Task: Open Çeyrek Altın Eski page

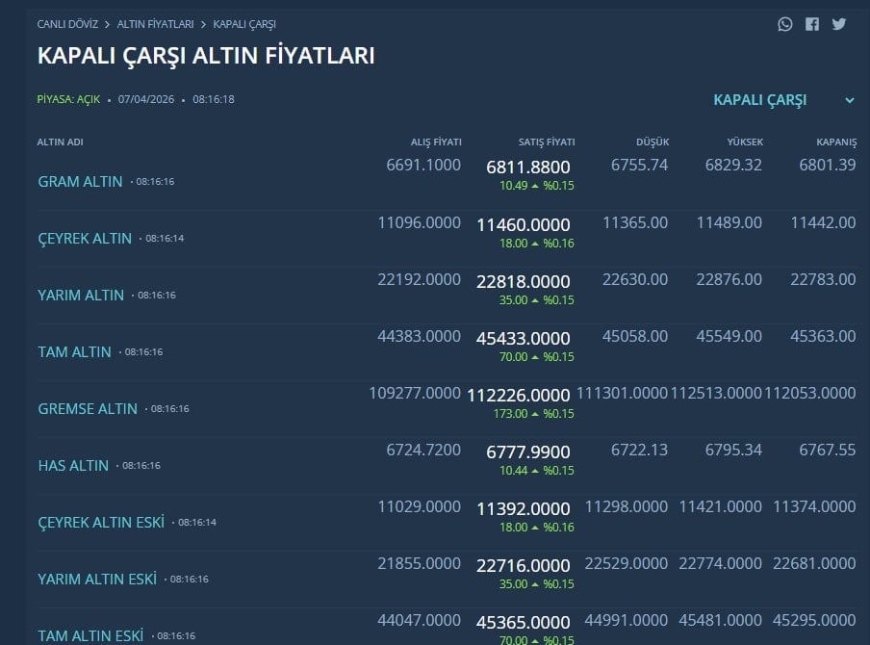Action: pyautogui.click(x=101, y=522)
